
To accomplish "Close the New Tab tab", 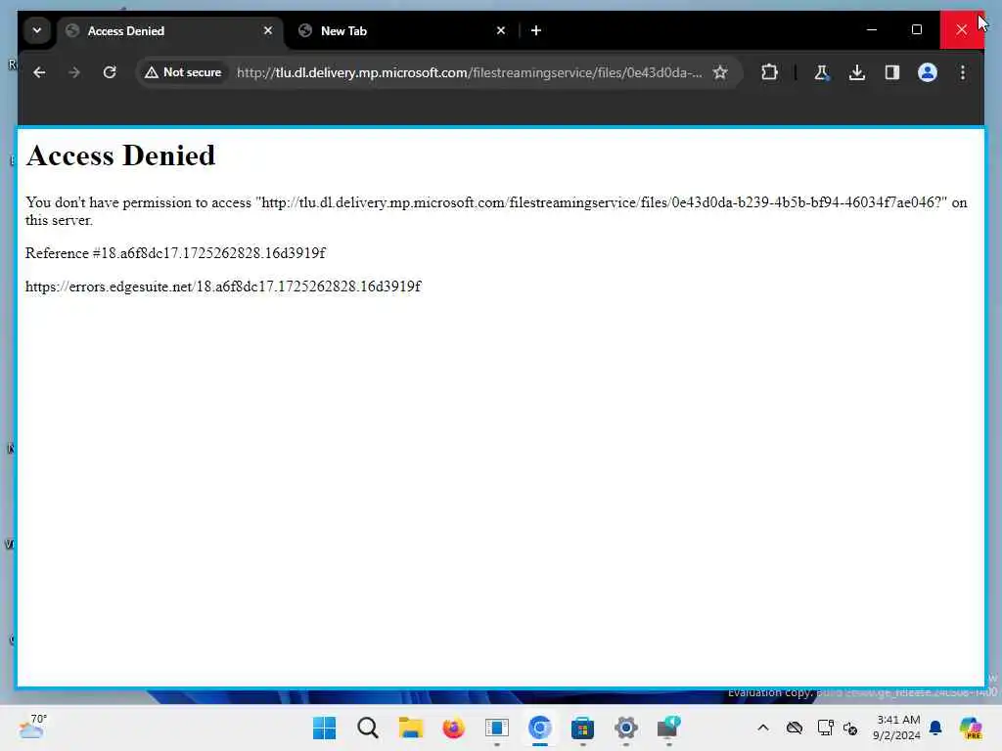I will coord(501,30).
